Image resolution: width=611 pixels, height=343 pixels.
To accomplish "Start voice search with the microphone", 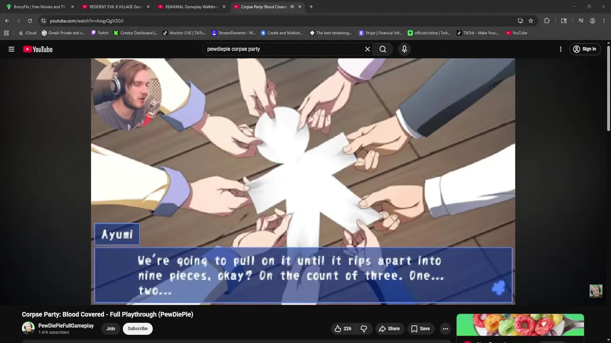I will click(x=404, y=49).
